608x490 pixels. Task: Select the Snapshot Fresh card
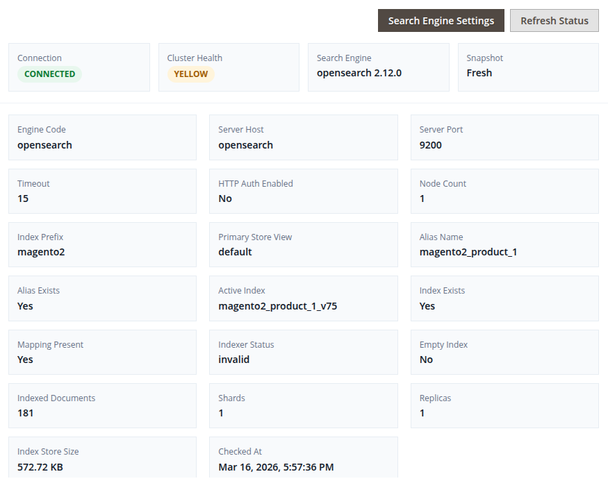coord(527,67)
